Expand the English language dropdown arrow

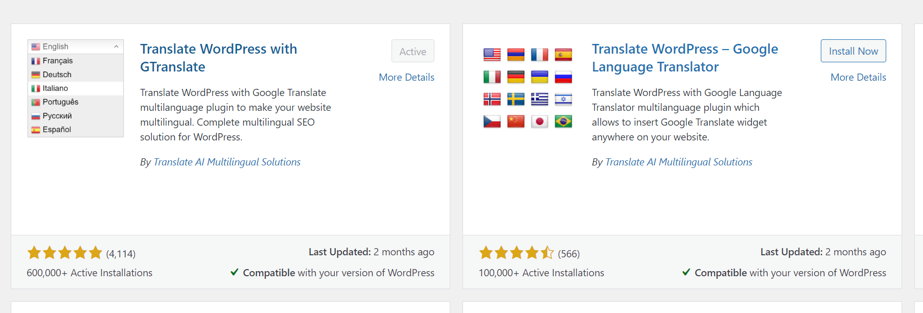click(x=117, y=47)
